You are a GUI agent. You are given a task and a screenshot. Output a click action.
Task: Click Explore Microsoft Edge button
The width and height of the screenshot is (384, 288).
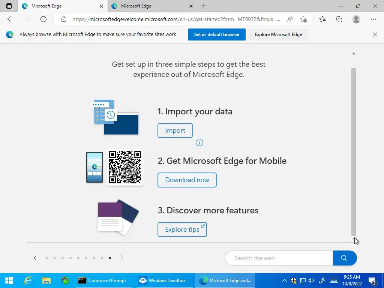tap(278, 34)
